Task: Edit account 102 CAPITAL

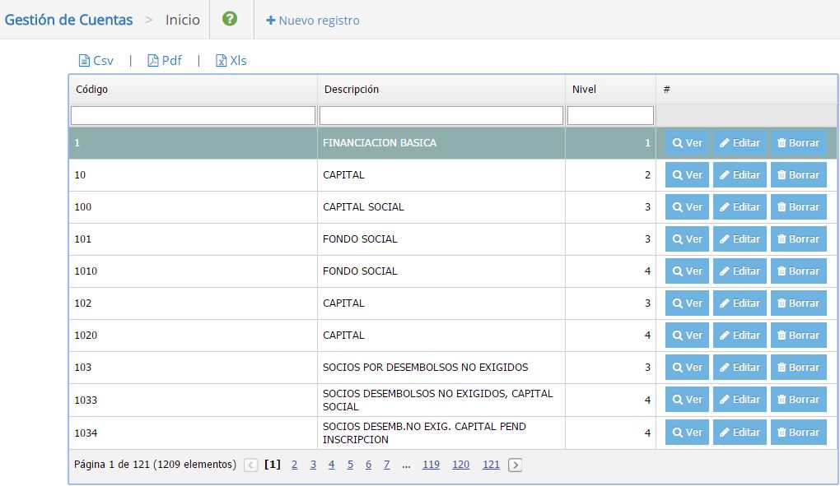Action: click(740, 303)
